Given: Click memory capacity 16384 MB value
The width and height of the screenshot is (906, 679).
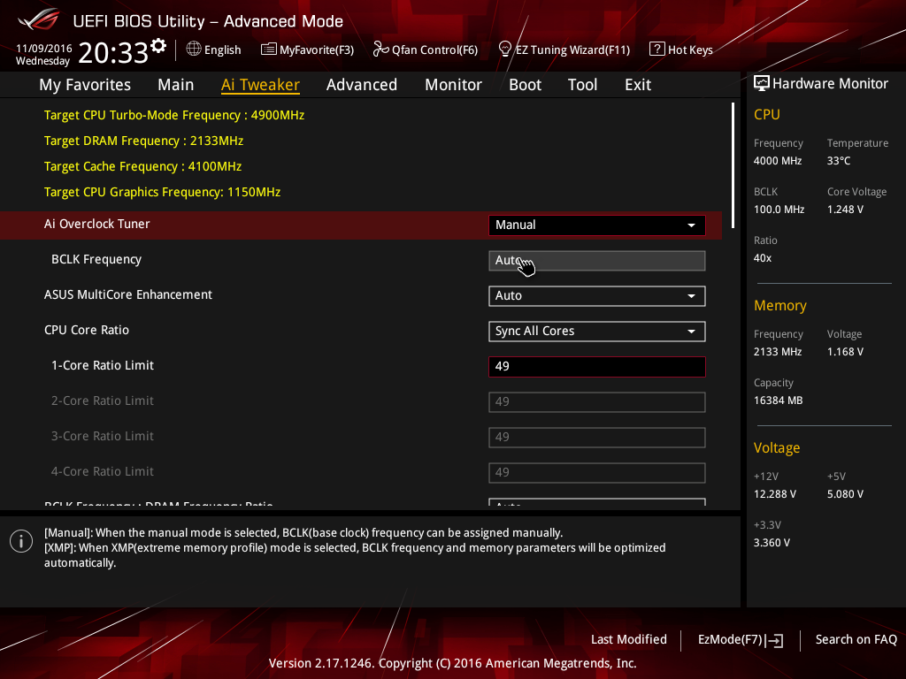Looking at the screenshot, I should tap(779, 401).
